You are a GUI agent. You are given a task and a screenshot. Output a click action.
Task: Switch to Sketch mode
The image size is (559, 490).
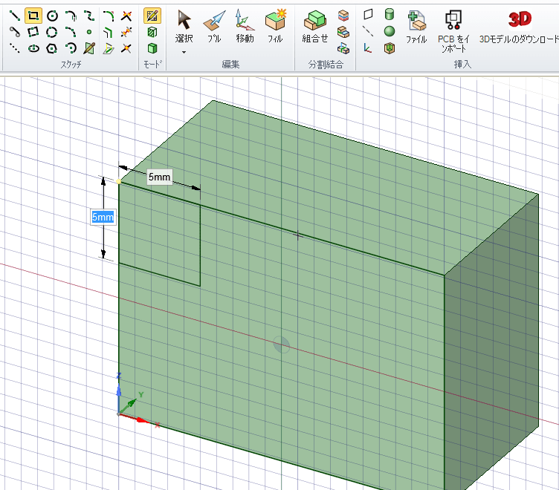(152, 16)
